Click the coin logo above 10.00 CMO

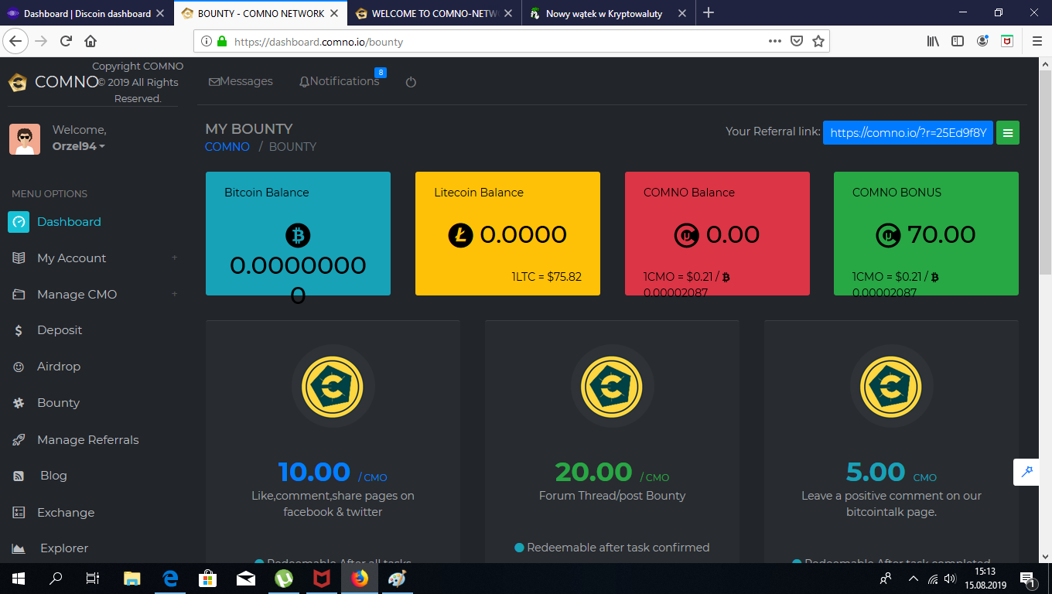(333, 386)
